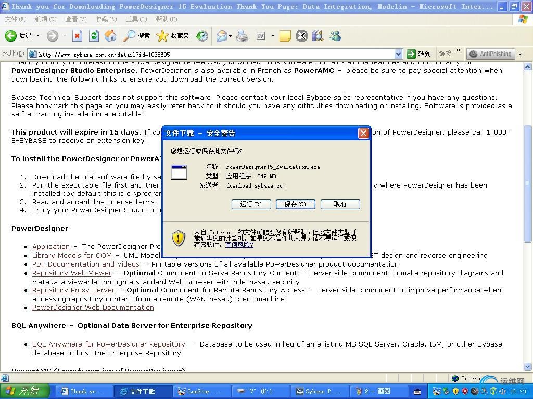This screenshot has height=399, width=533.
Task: Click the yellow shield warning icon in dialog
Action: click(x=178, y=238)
